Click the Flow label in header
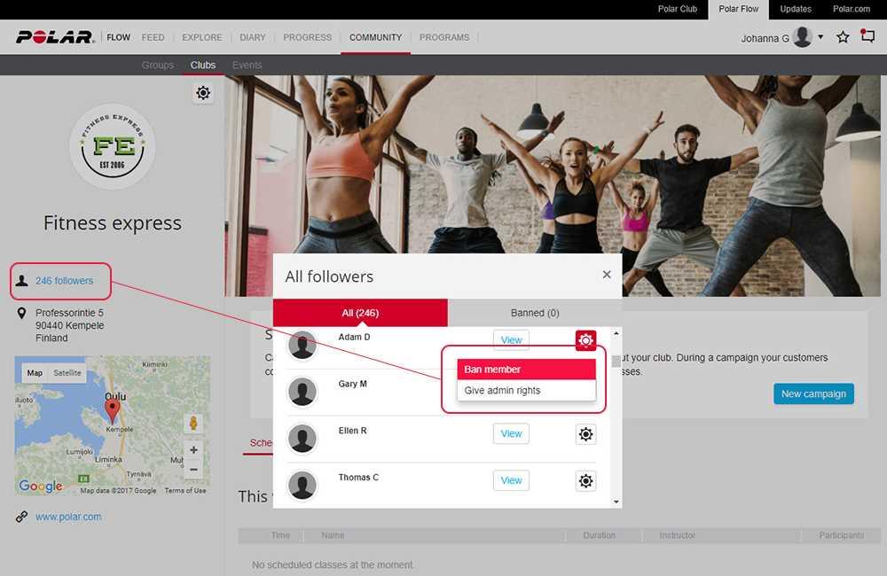The width and height of the screenshot is (887, 576). [x=118, y=37]
